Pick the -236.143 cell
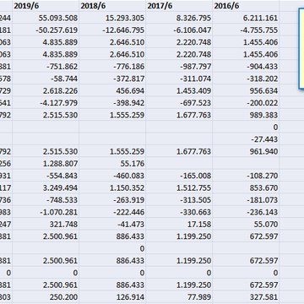The width and height of the screenshot is (304, 304). (x=246, y=212)
